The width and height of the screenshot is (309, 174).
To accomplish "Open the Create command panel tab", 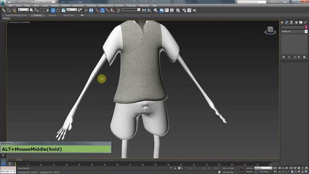I will tap(282, 23).
